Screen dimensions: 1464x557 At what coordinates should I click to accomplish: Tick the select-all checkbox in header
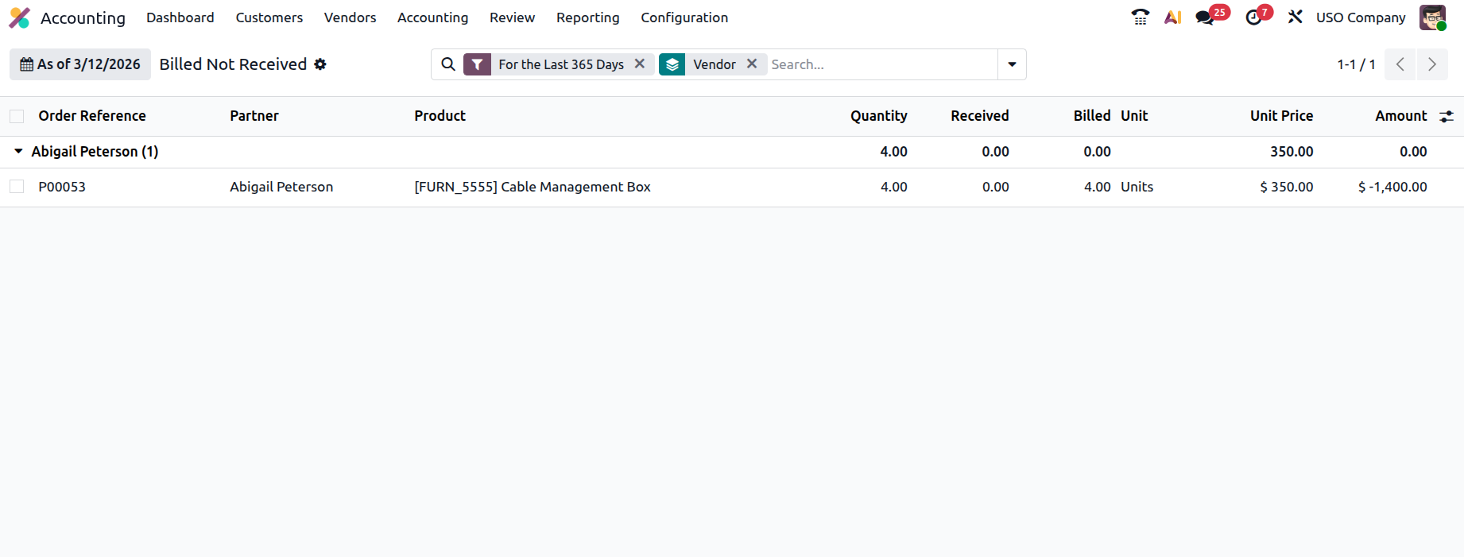(x=17, y=116)
